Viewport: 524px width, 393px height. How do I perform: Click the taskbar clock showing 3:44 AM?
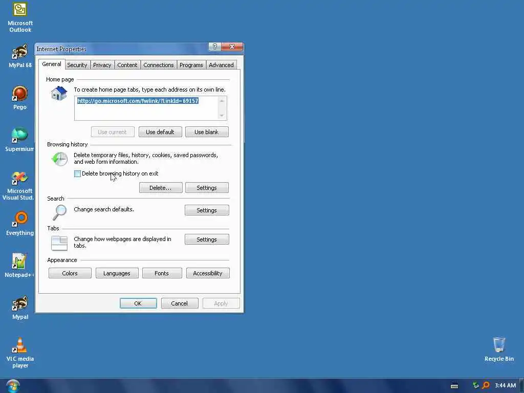(x=505, y=386)
